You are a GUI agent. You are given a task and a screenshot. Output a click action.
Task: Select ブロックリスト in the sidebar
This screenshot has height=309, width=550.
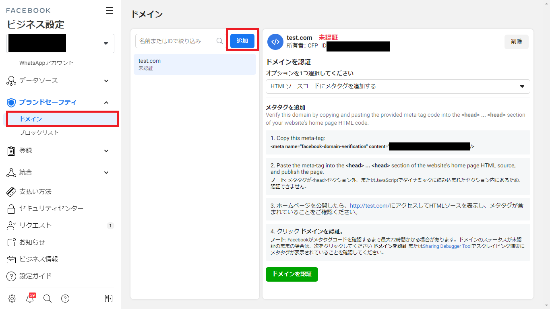[39, 133]
